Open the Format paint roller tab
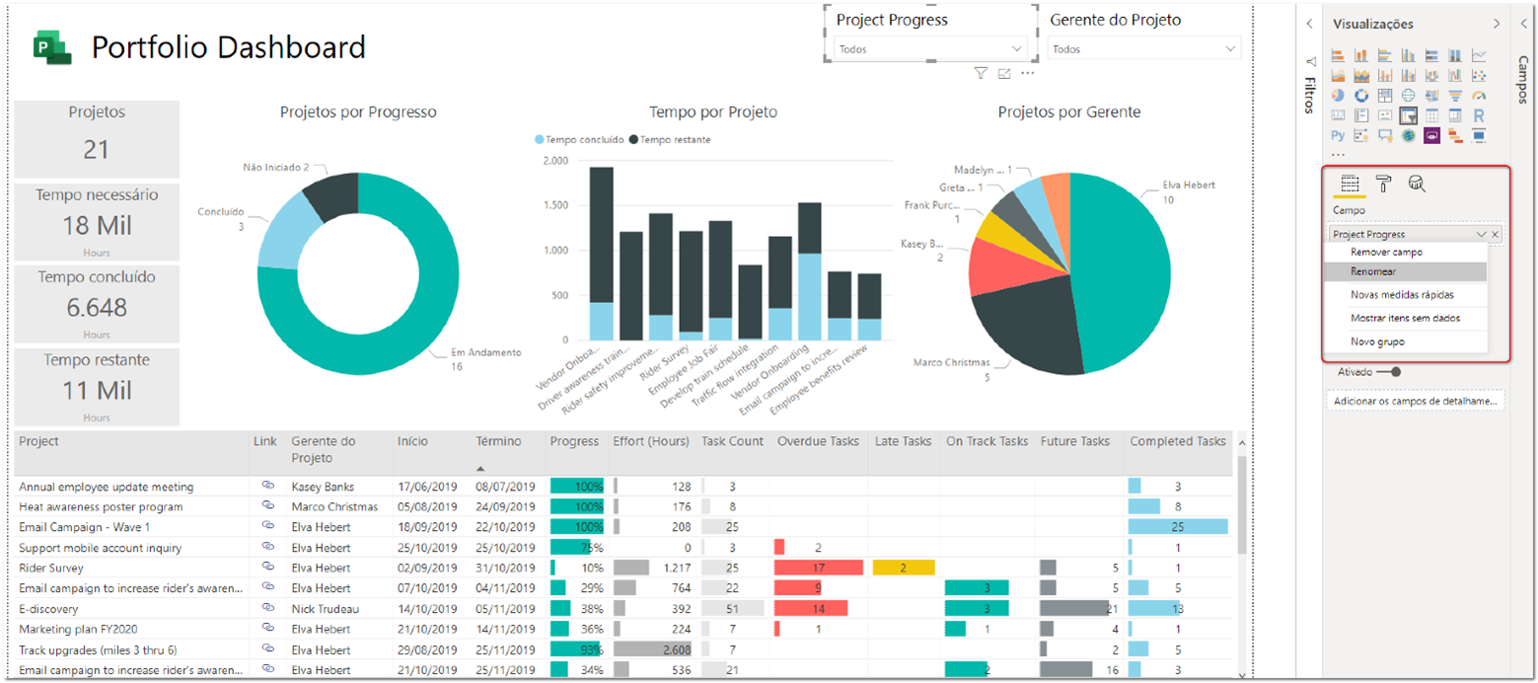The height and width of the screenshot is (683, 1538). coord(1385,184)
